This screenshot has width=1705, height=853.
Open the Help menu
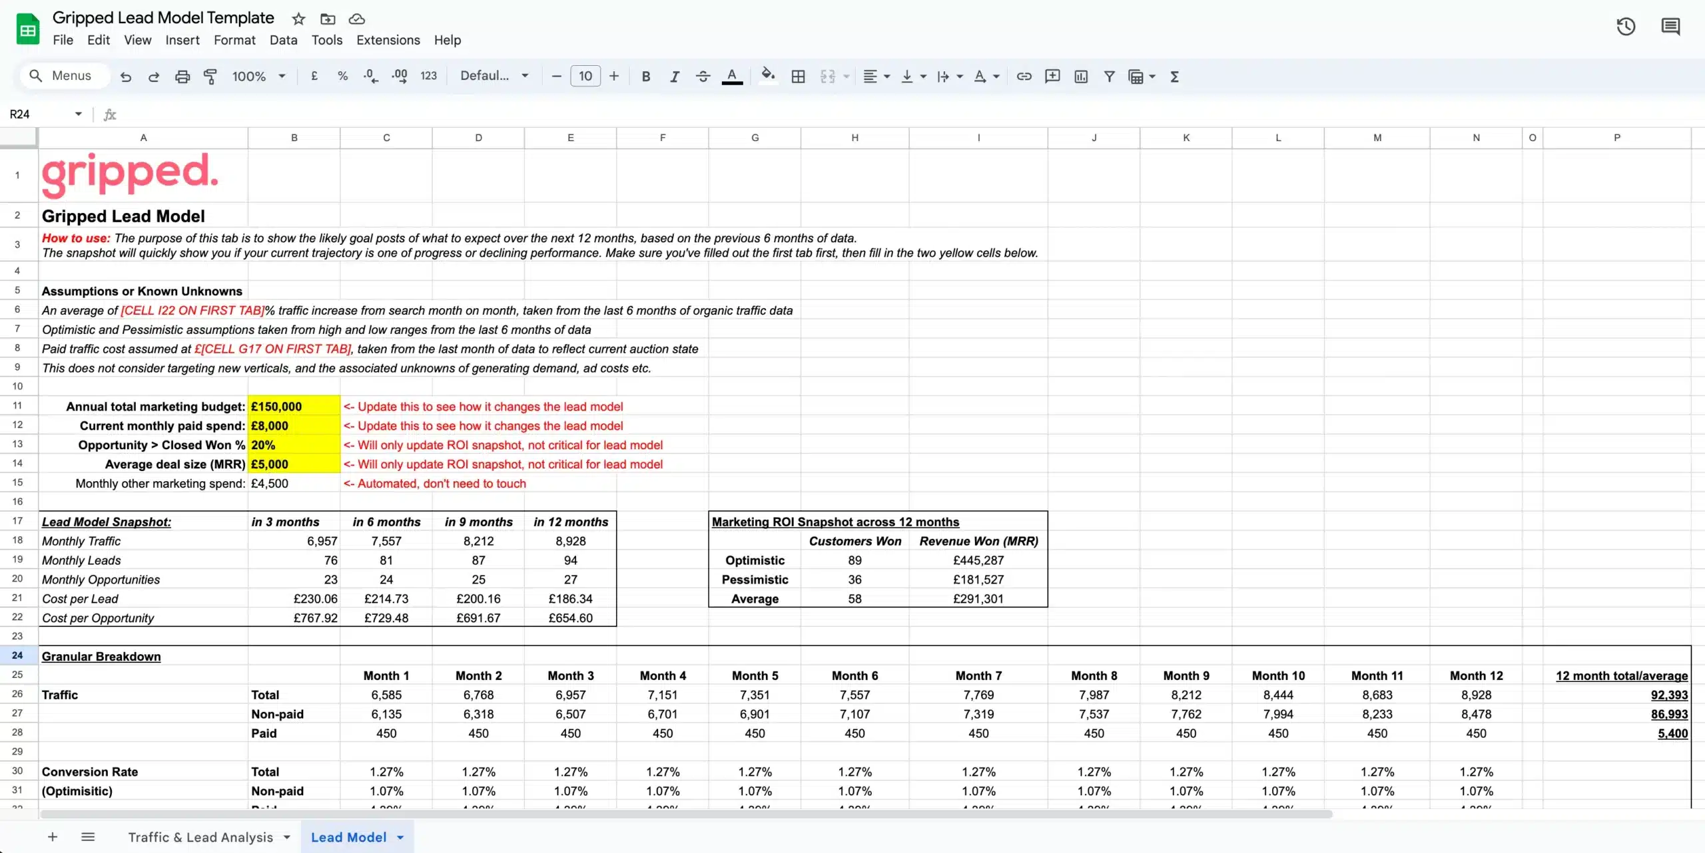point(448,40)
